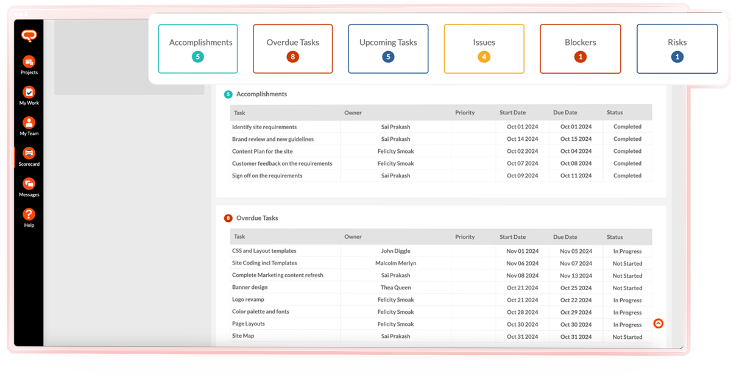The image size is (731, 376).
Task: Click the Accomplishments section count badge
Action: (228, 94)
